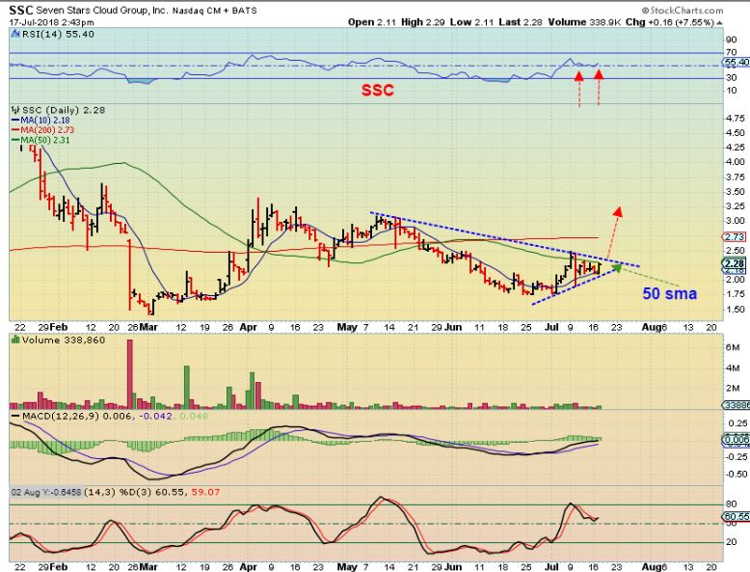Click the Jun label on the bottom date axis
This screenshot has height=572, width=750.
coord(452,567)
